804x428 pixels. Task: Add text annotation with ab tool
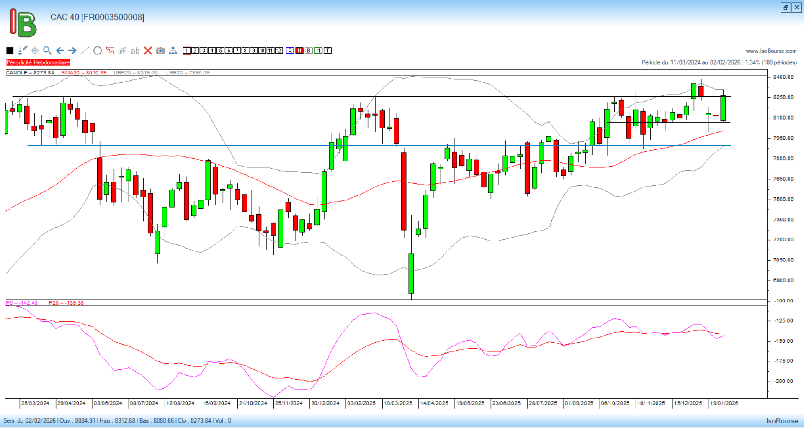(135, 51)
